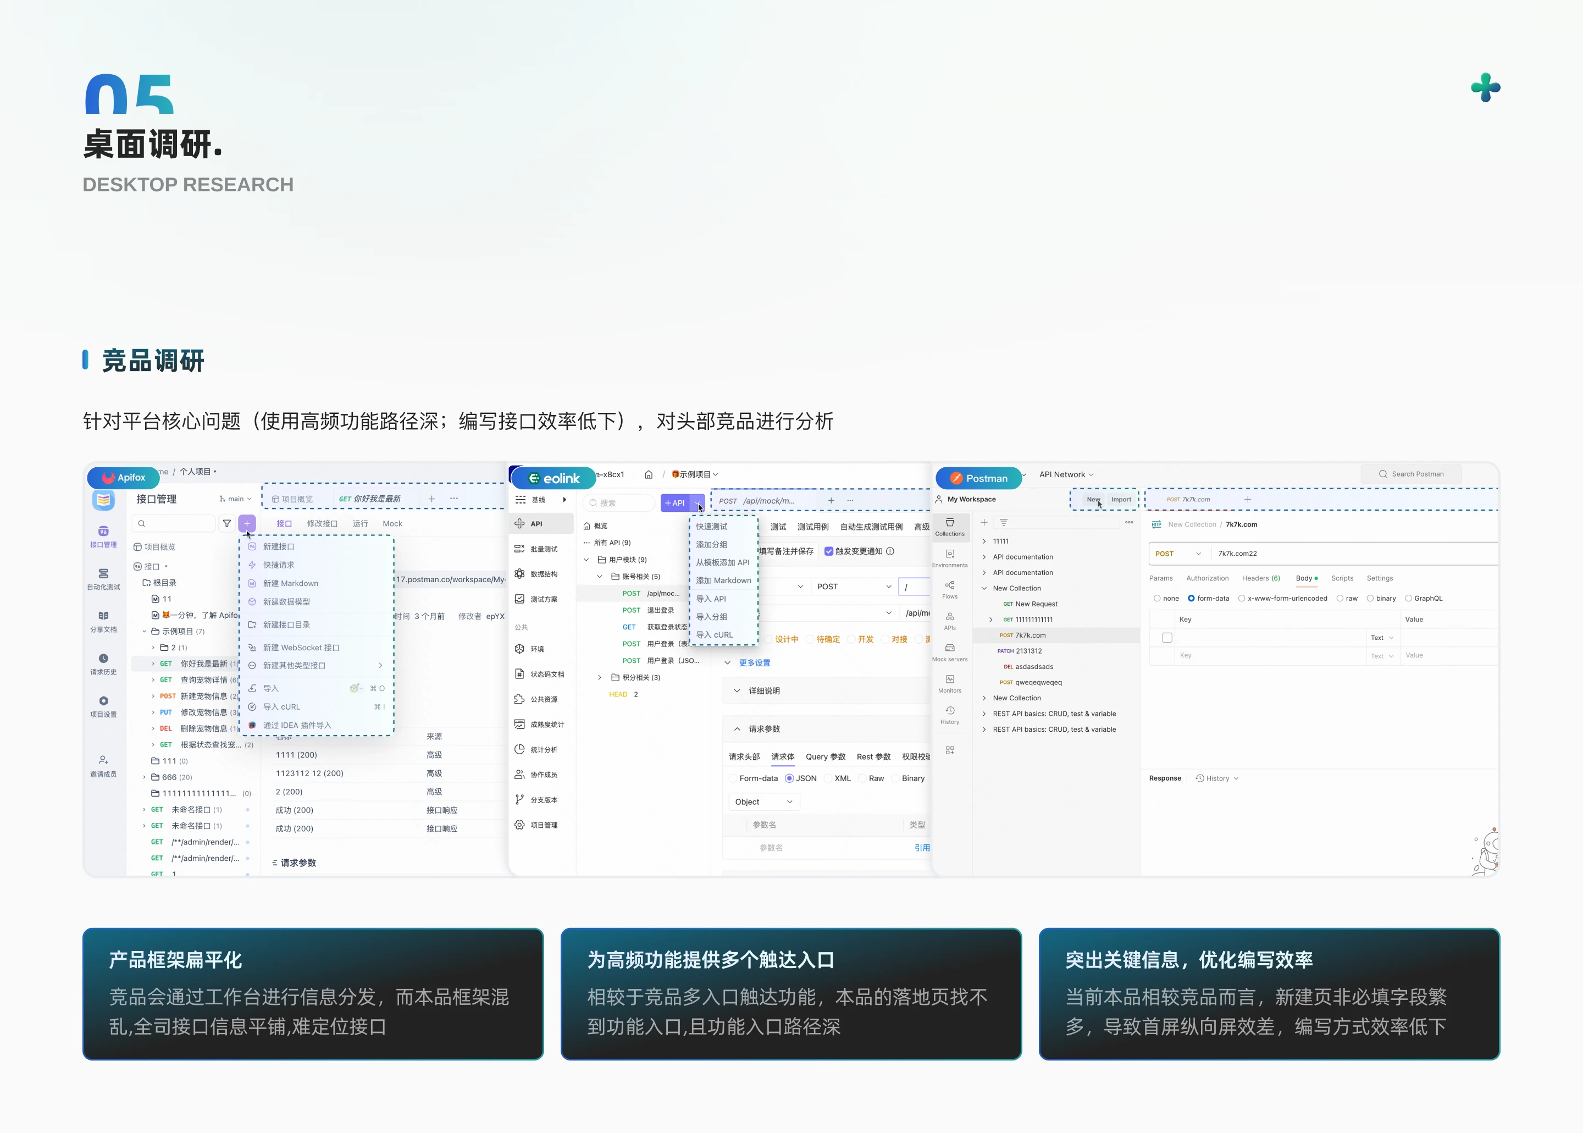
Task: Collapse the 示例项目 folder in Apifox tree
Action: (x=145, y=632)
